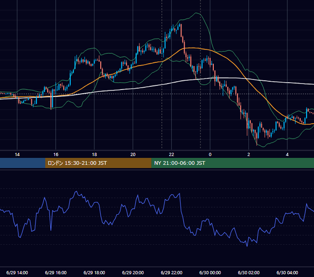Image resolution: width=314 pixels, height=277 pixels.
Task: Select the London 15:30-21:00 JST session bar
Action: click(x=98, y=163)
